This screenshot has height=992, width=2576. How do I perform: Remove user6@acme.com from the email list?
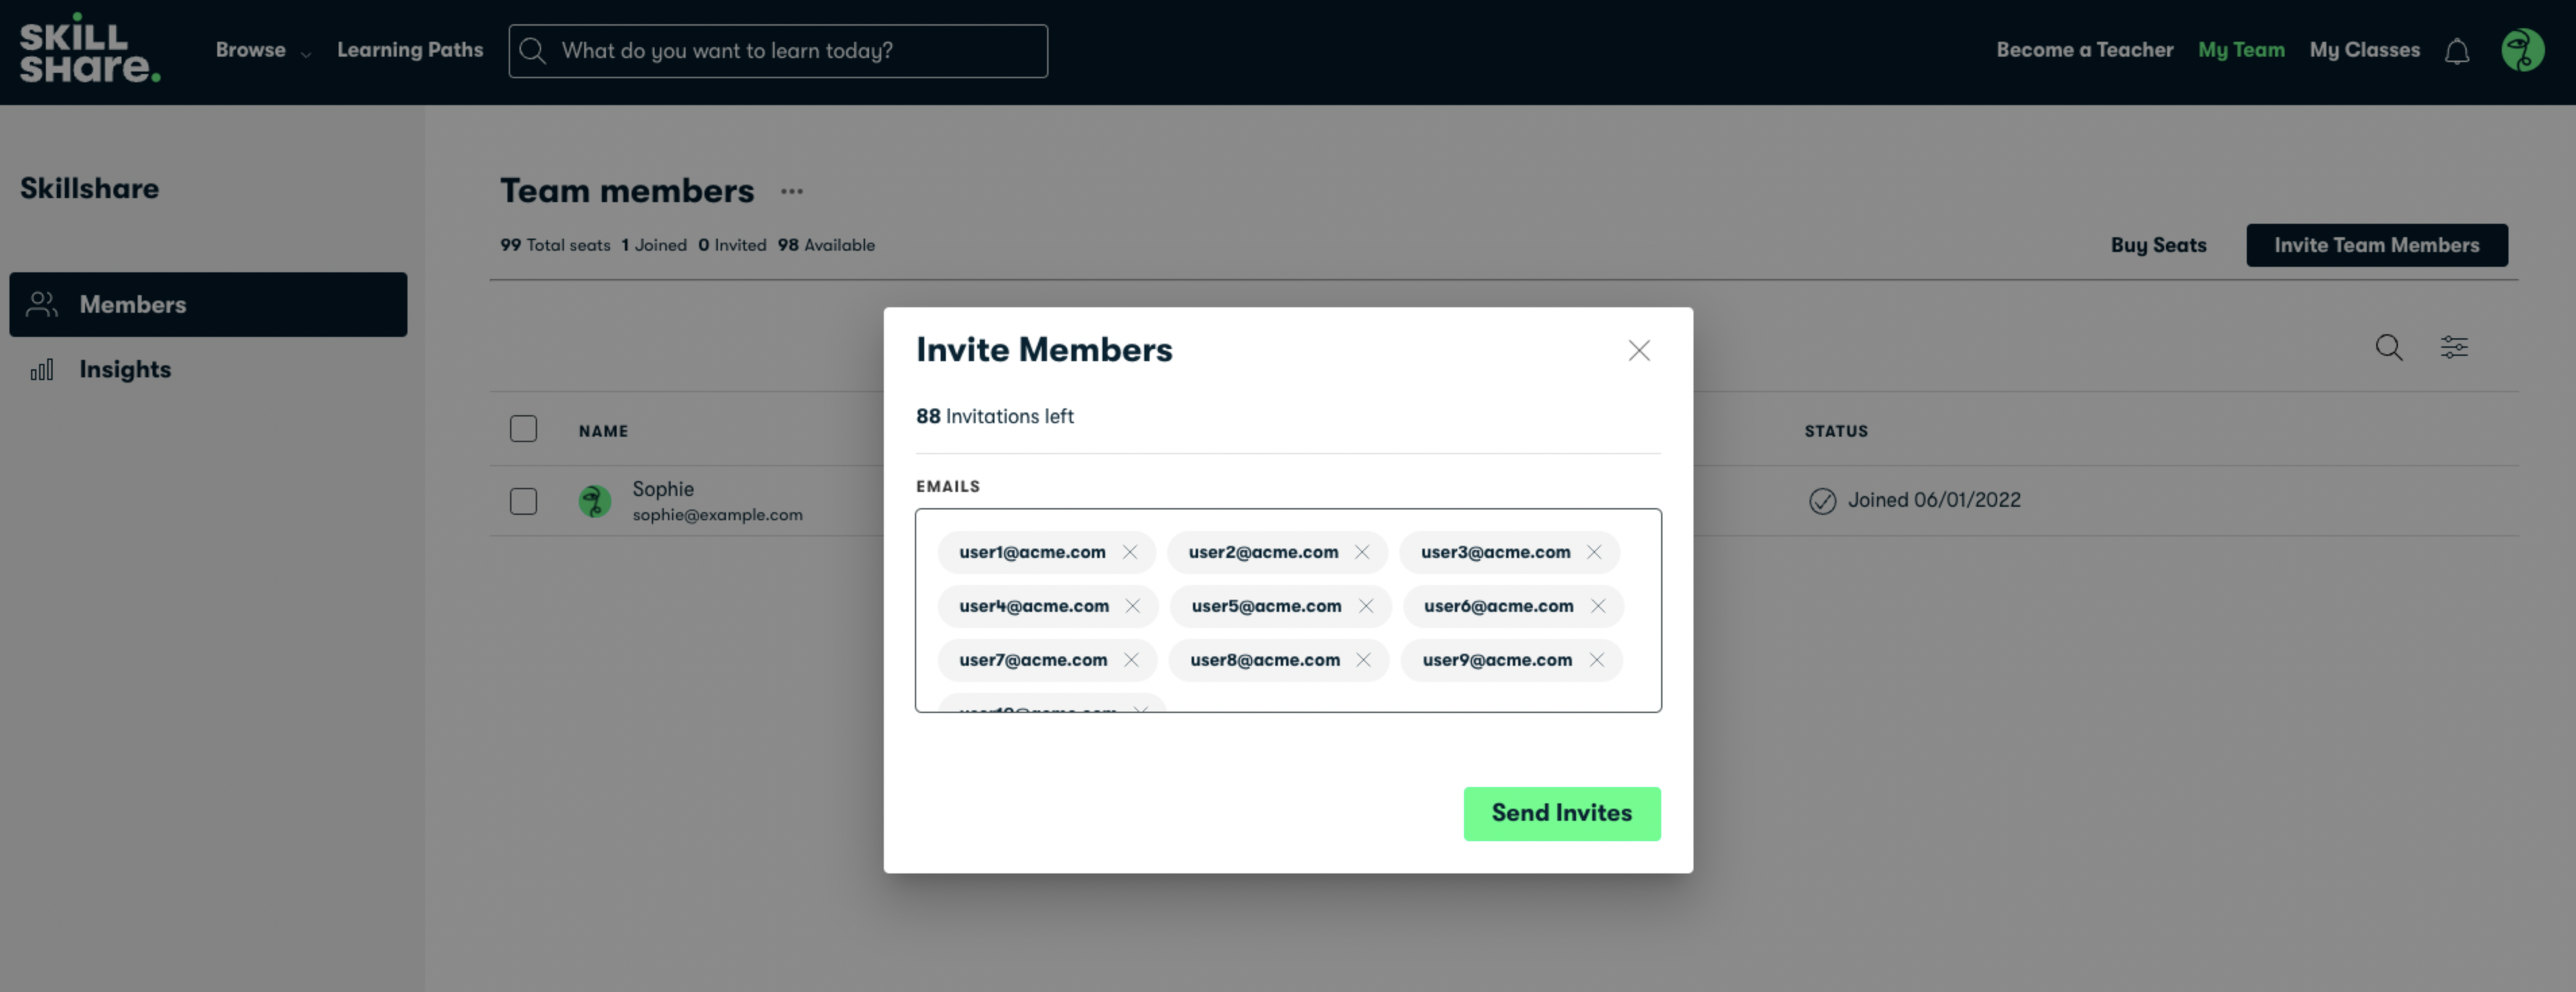[x=1597, y=605]
